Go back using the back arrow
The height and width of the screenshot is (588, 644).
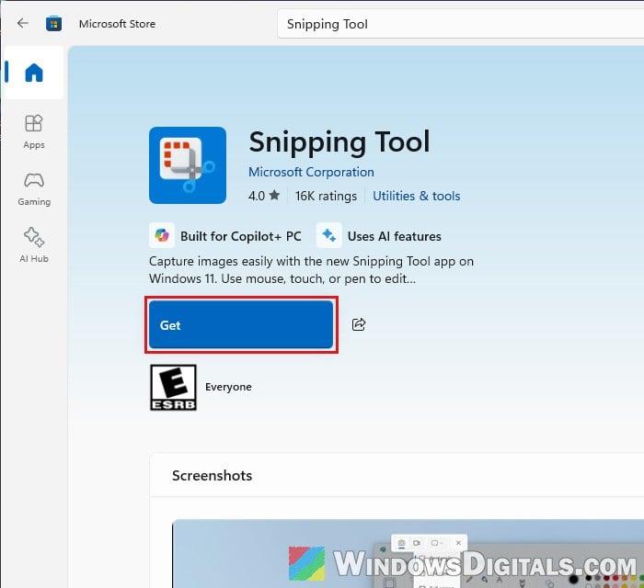tap(23, 23)
